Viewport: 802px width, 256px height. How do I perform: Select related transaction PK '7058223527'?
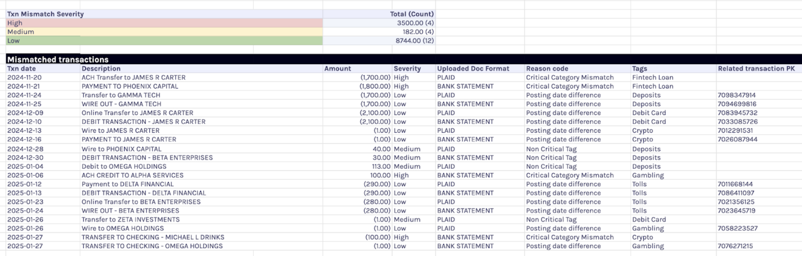[759, 228]
